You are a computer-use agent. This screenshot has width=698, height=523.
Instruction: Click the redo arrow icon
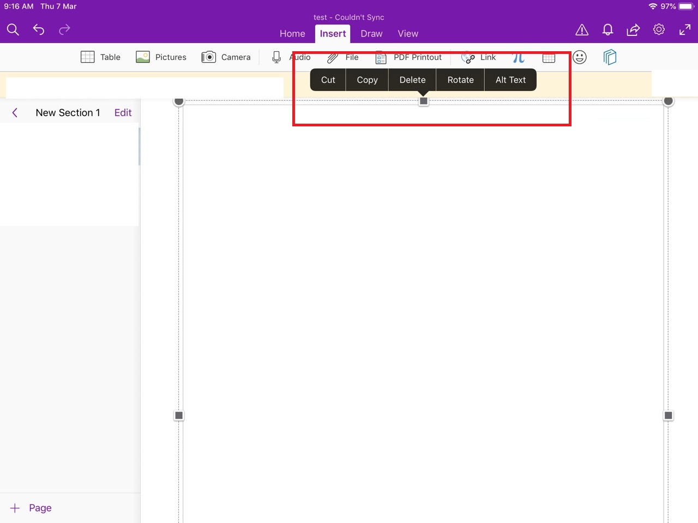coord(64,29)
